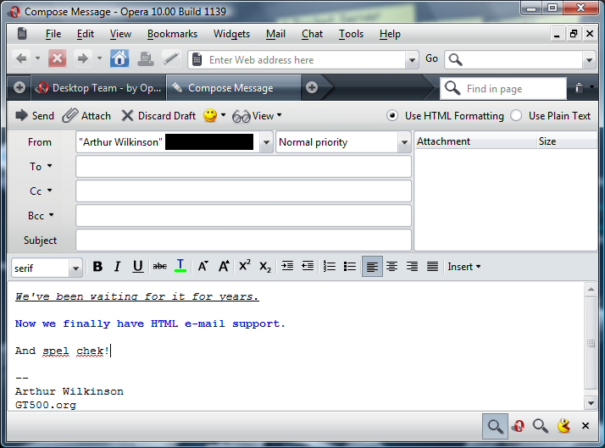Click the wand tool icon
The height and width of the screenshot is (448, 605).
click(171, 59)
